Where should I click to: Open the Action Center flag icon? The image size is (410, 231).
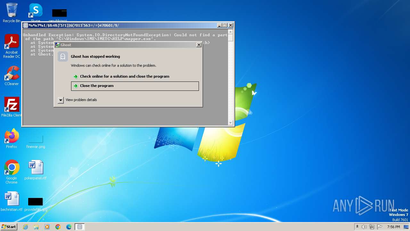[x=380, y=227]
